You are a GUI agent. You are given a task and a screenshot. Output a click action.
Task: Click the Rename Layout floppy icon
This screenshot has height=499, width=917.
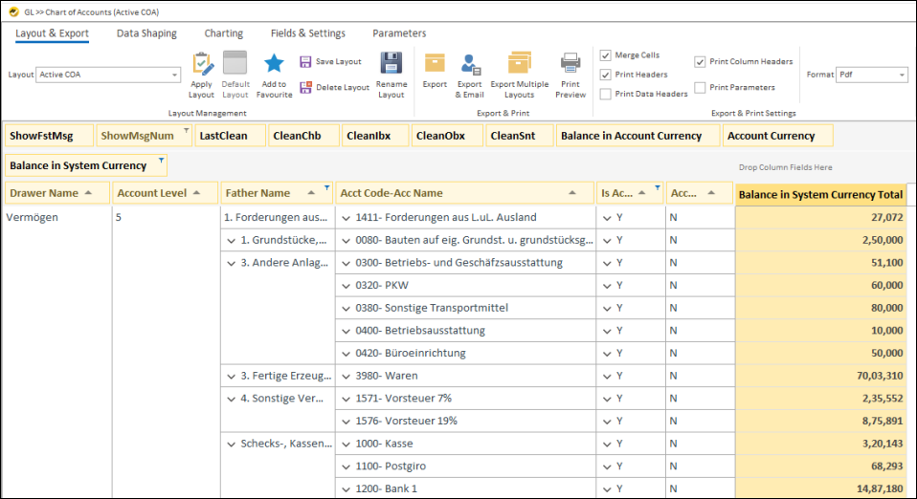(x=391, y=64)
